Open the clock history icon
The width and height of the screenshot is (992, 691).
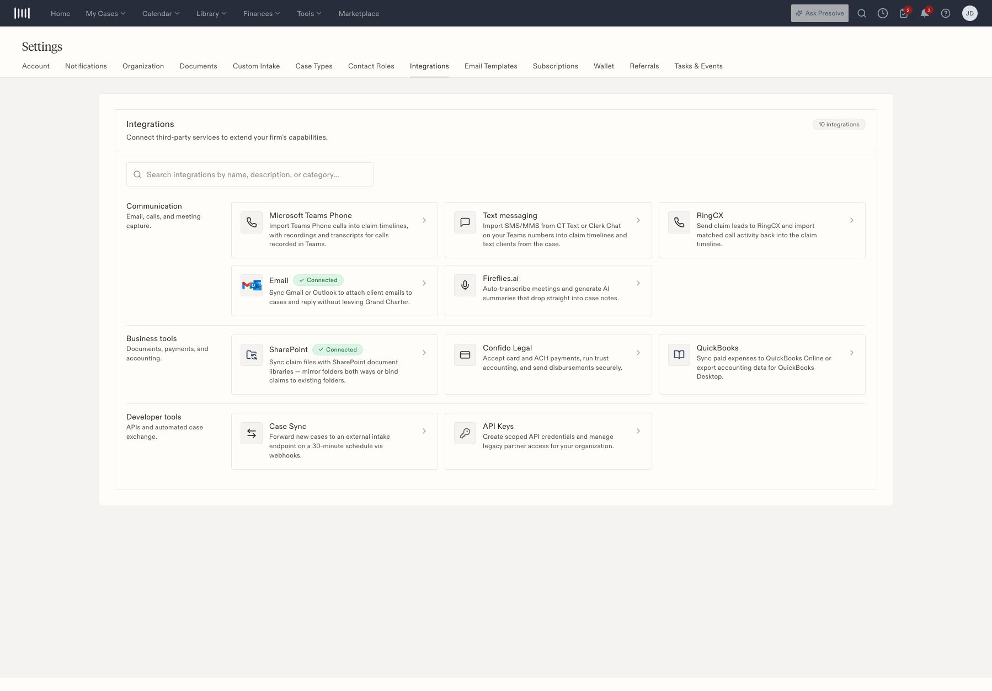click(883, 13)
